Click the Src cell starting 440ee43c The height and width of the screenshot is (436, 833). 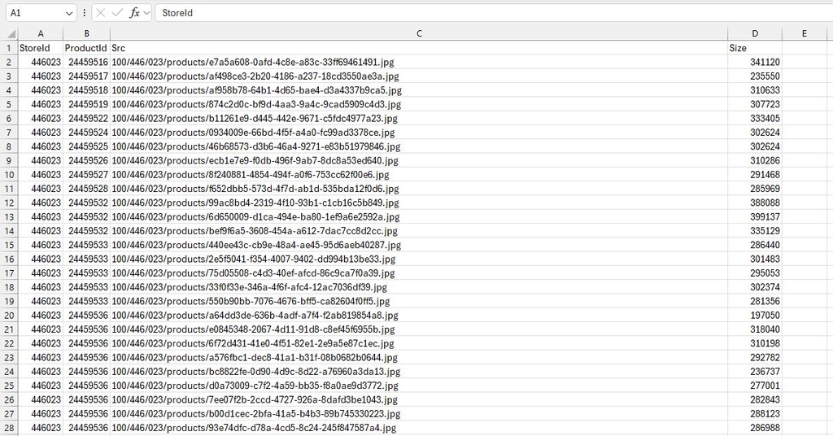click(x=419, y=245)
